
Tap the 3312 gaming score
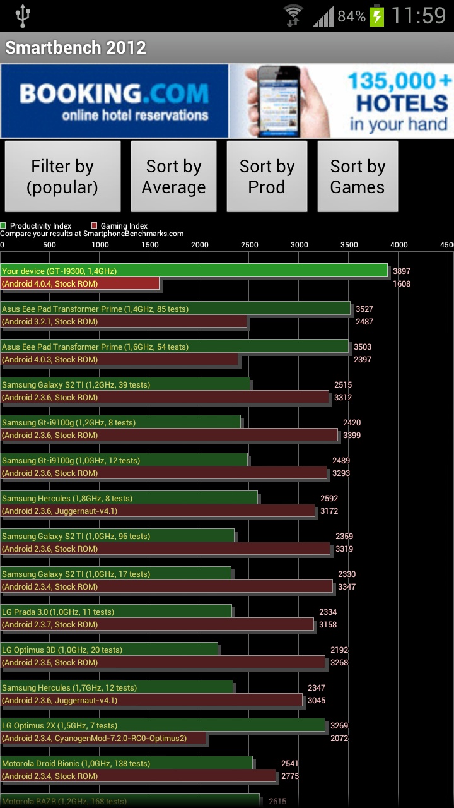click(x=343, y=397)
